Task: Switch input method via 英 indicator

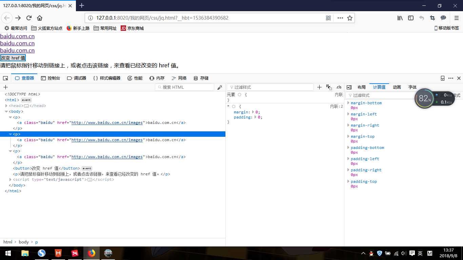Action: point(420,253)
